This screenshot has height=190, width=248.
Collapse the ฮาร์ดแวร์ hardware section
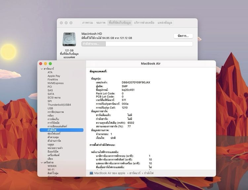pyautogui.click(x=42, y=69)
